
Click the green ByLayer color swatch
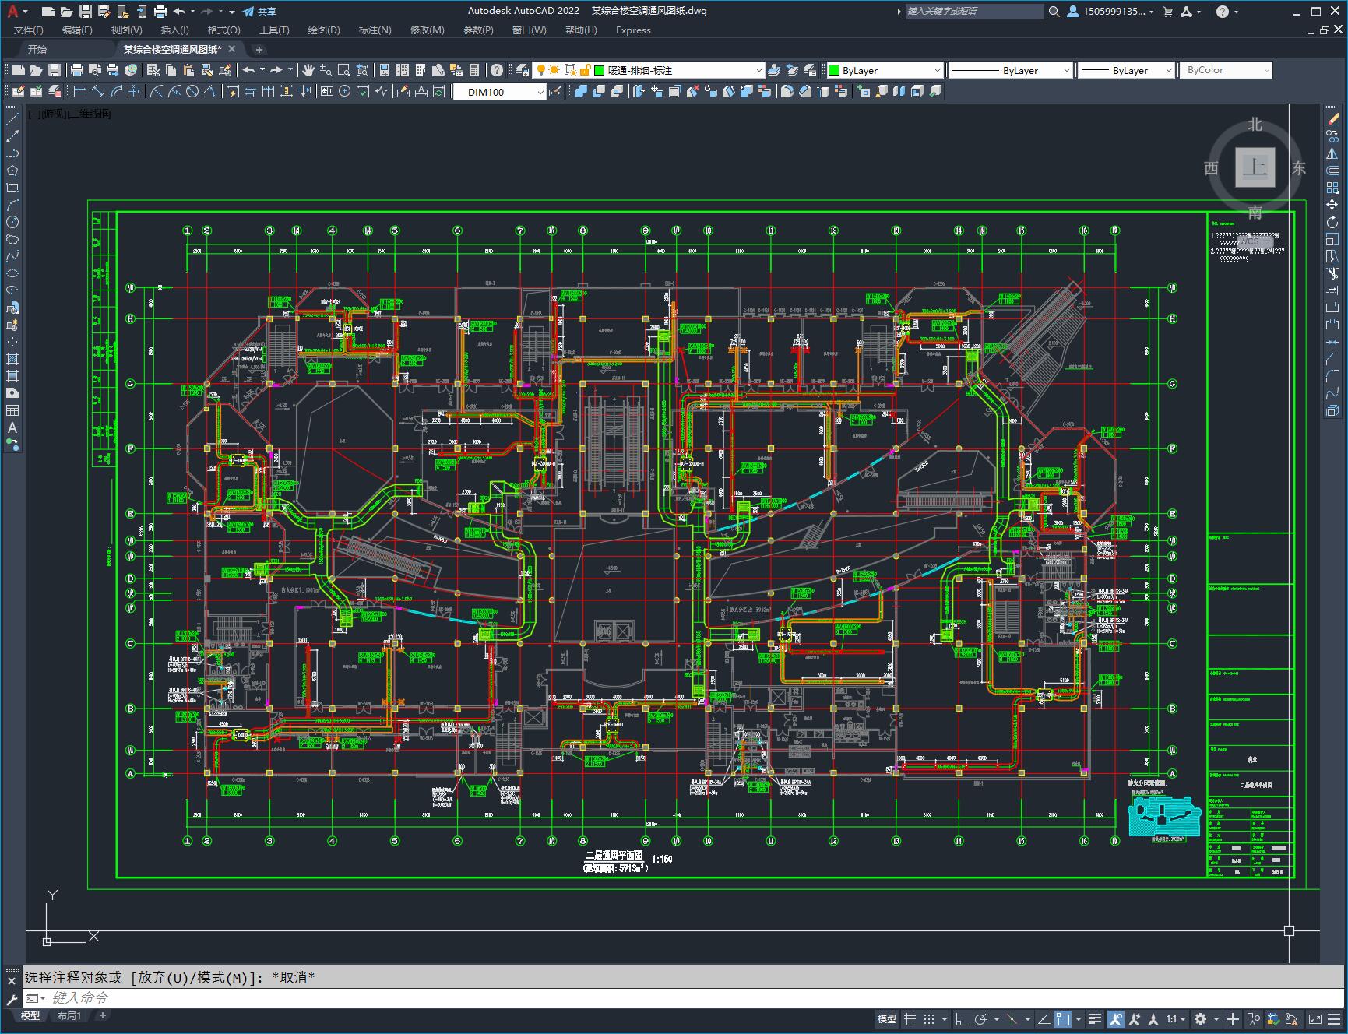coord(834,70)
